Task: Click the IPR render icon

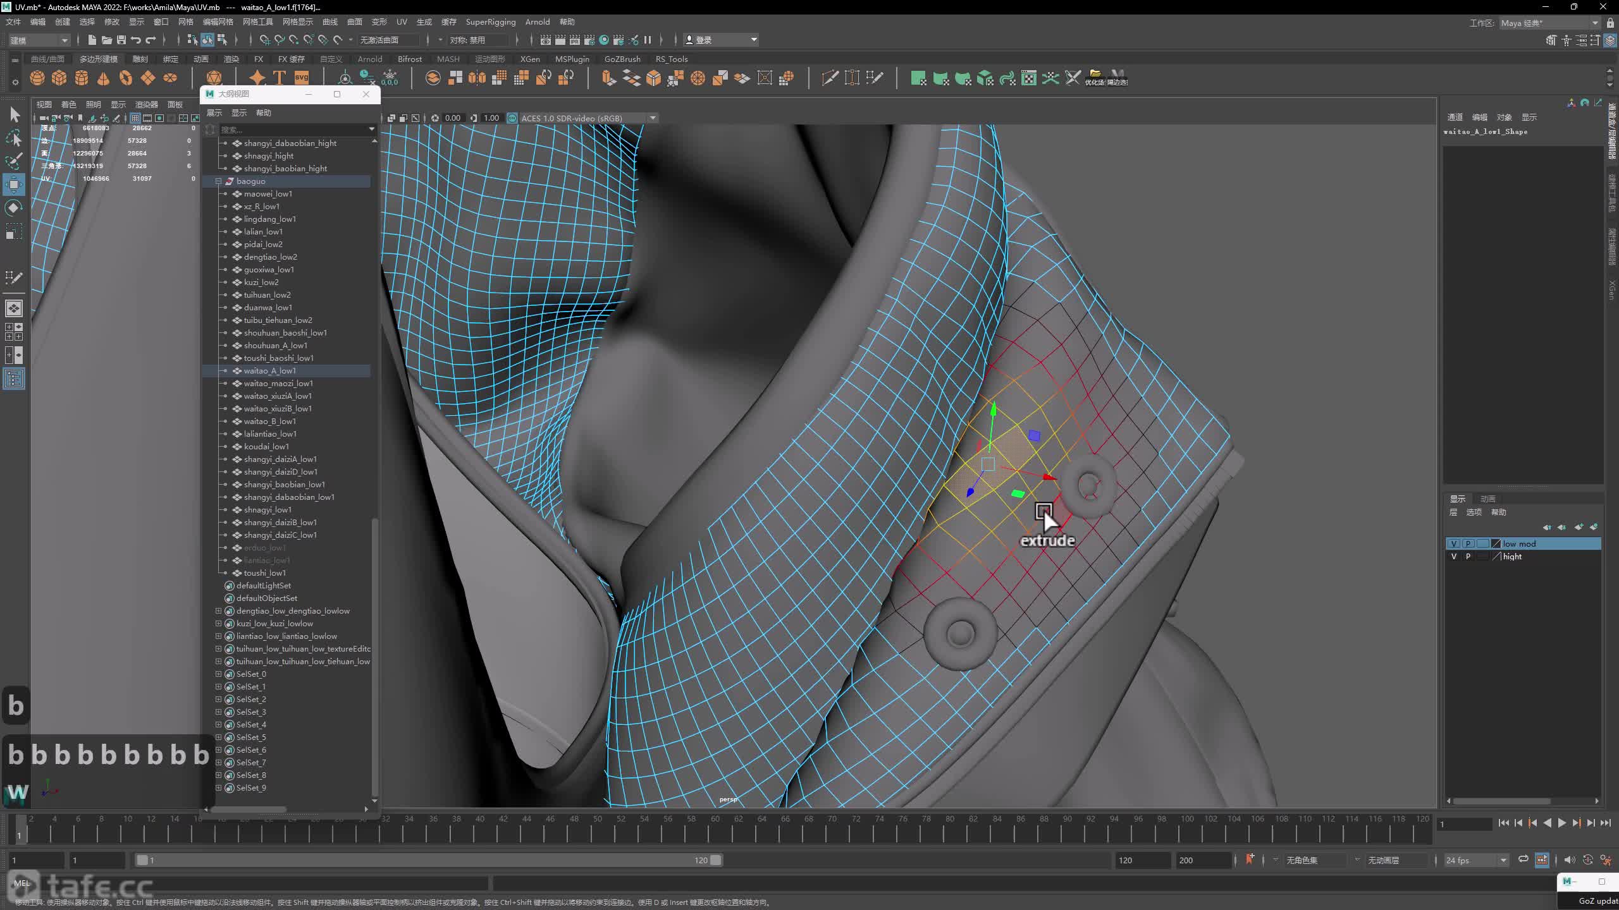Action: coord(575,40)
